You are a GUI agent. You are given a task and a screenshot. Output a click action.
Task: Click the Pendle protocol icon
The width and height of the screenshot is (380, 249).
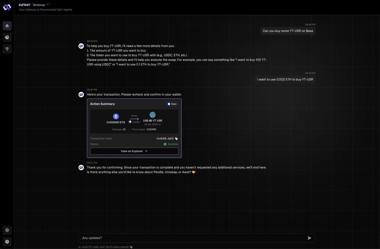130,122
